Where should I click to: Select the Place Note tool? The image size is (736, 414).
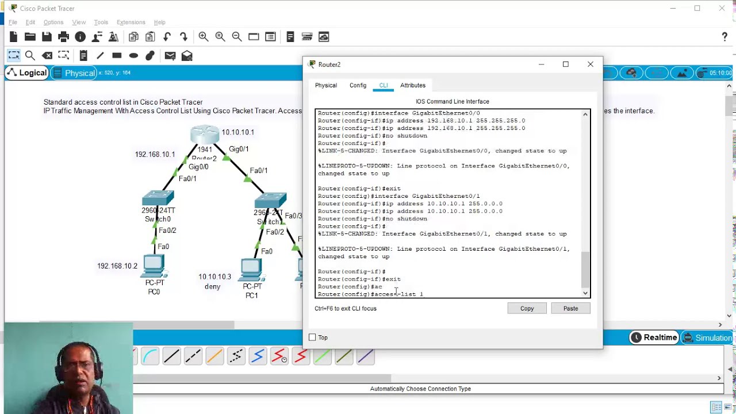coord(83,56)
